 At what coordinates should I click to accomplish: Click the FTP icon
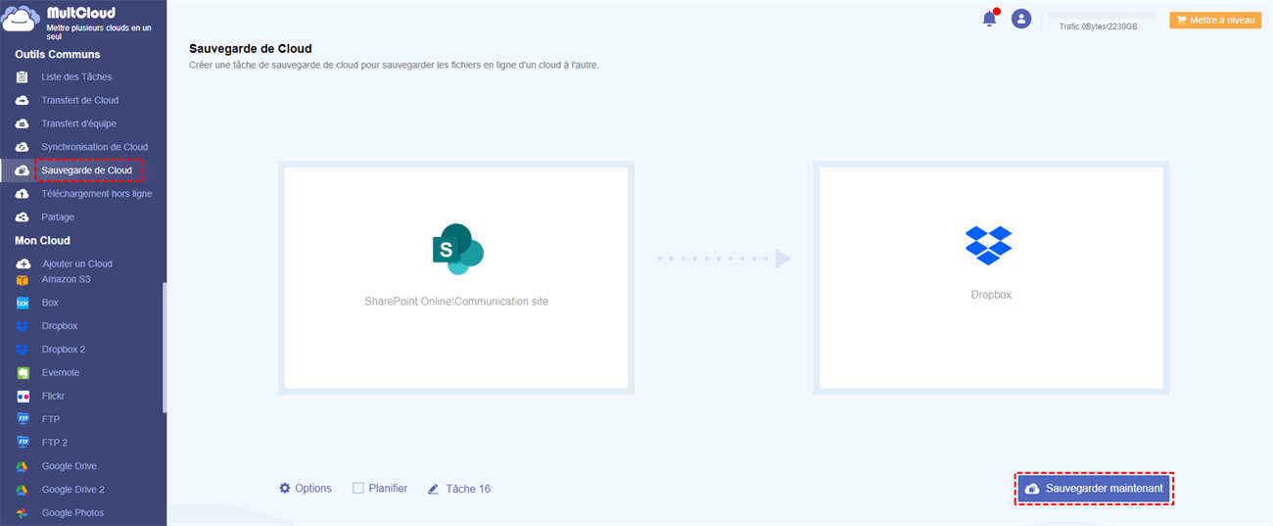[x=23, y=419]
